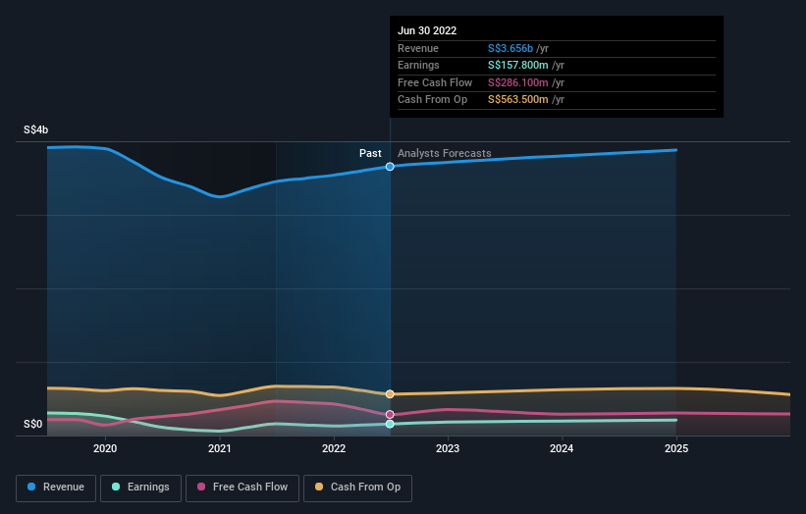Click the 2025 x-axis label

[x=676, y=448]
